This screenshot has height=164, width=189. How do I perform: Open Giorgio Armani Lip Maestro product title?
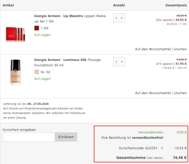tap(70, 19)
